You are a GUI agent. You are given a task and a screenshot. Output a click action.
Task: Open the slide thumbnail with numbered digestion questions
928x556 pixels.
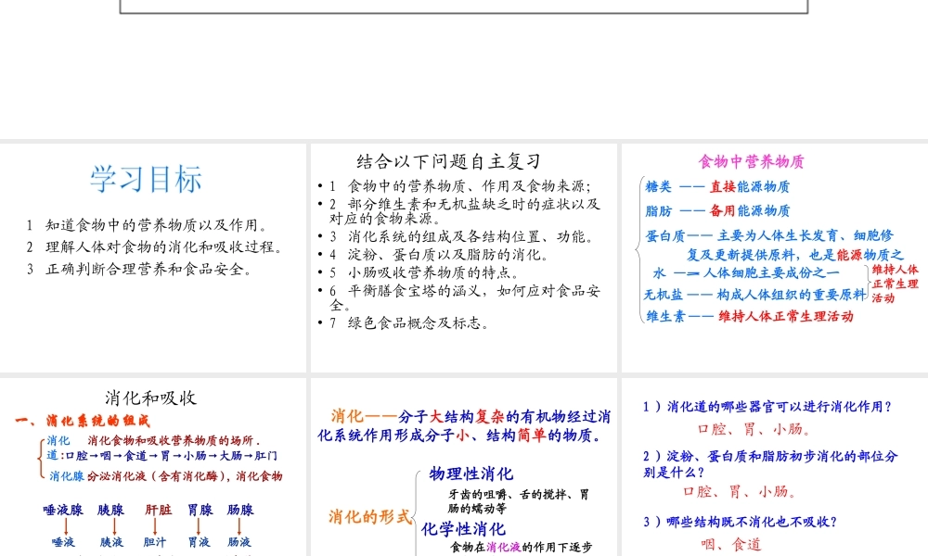[x=775, y=467]
